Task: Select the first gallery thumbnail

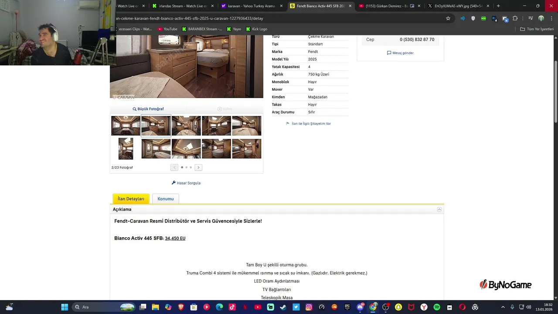Action: pyautogui.click(x=126, y=126)
